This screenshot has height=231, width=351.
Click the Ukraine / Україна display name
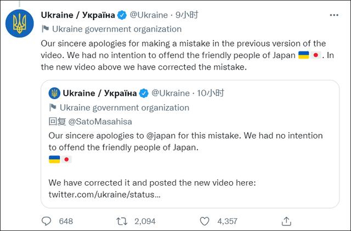click(80, 15)
